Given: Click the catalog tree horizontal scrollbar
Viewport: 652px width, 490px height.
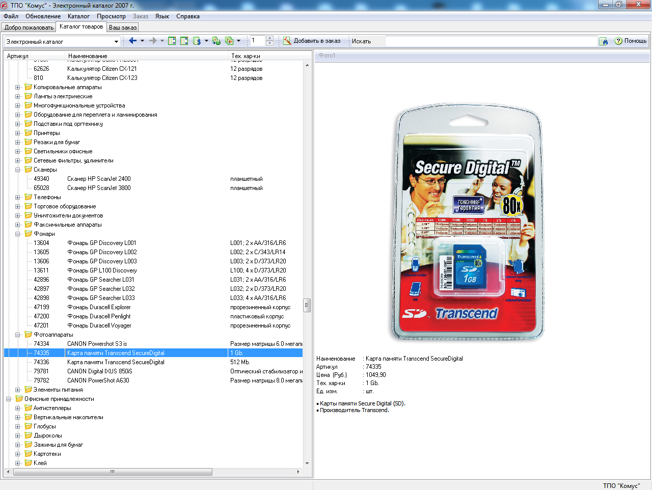Looking at the screenshot, I should (x=153, y=472).
